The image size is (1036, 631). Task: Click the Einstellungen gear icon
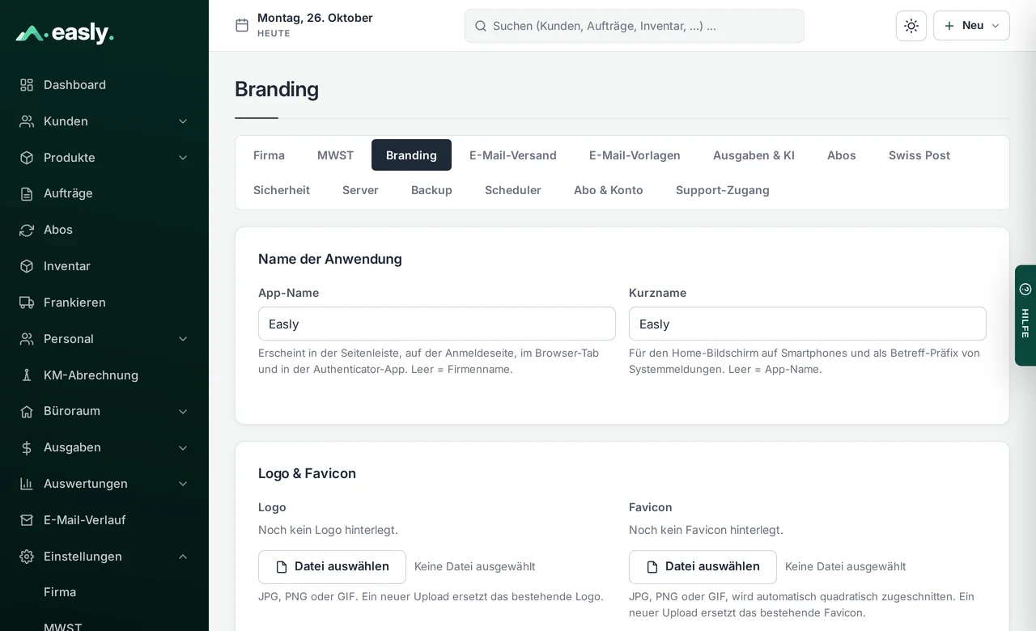tap(27, 557)
